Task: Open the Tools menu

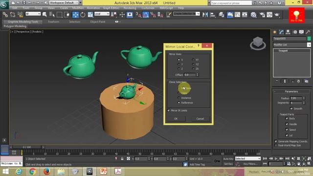Action: pos(26,8)
